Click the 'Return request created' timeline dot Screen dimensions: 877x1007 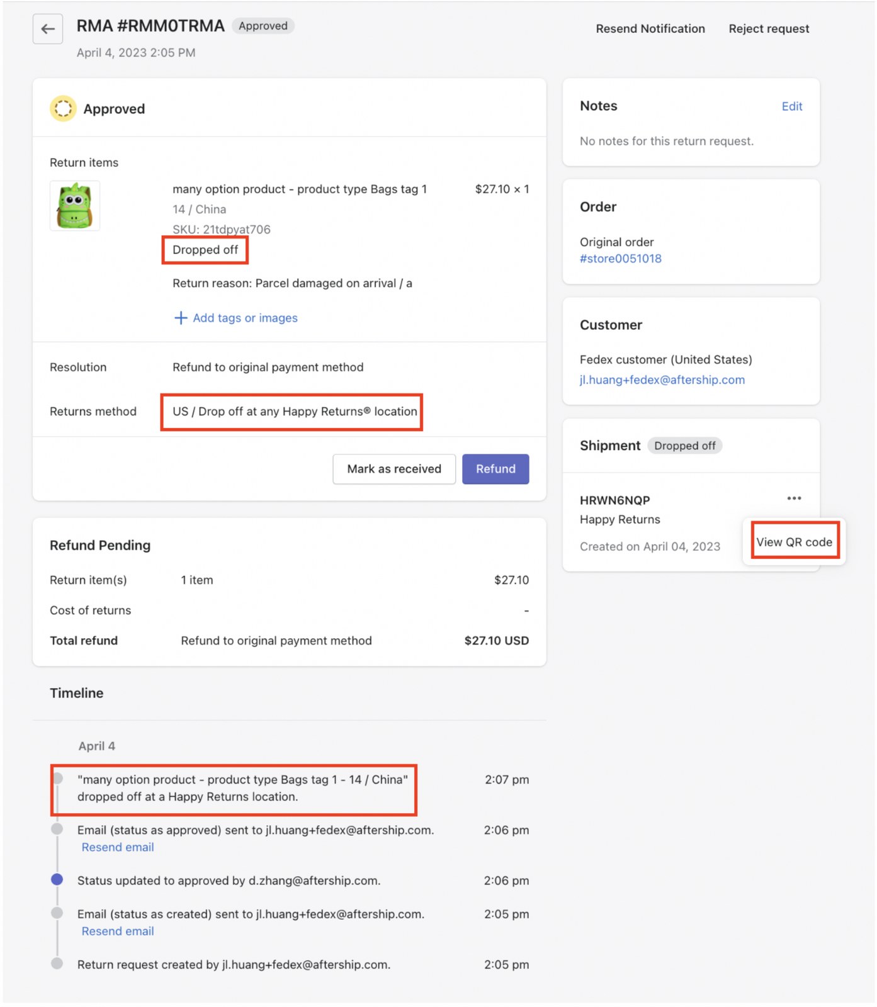coord(57,964)
